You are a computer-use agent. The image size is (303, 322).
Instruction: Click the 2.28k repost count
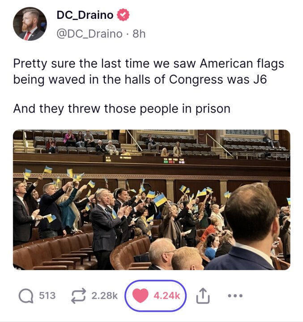[x=104, y=296]
